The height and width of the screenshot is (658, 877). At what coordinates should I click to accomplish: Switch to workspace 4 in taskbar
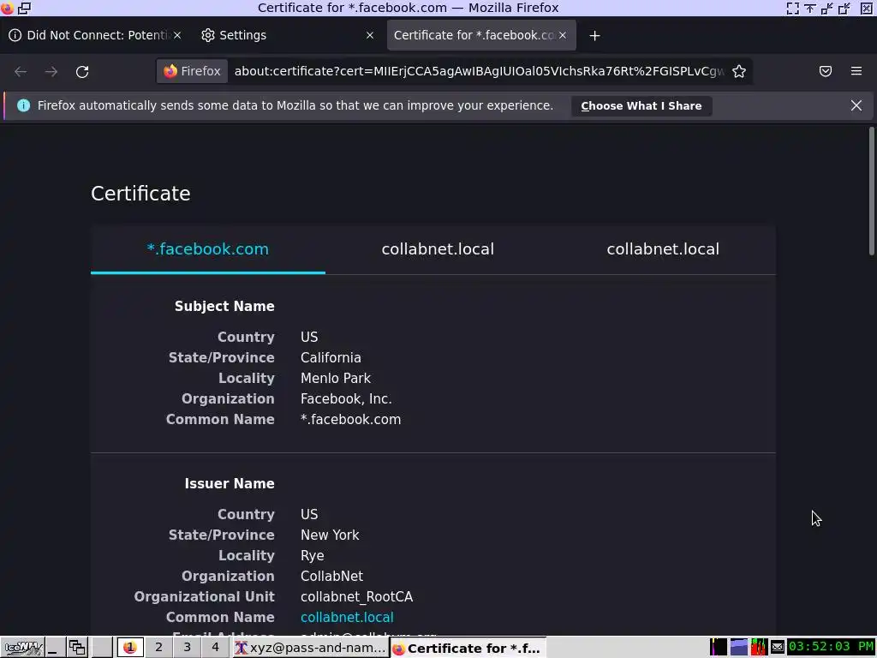215,648
